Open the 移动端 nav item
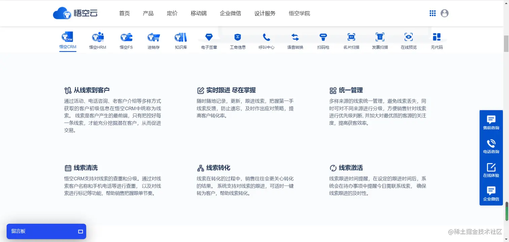This screenshot has height=242, width=509. point(199,13)
